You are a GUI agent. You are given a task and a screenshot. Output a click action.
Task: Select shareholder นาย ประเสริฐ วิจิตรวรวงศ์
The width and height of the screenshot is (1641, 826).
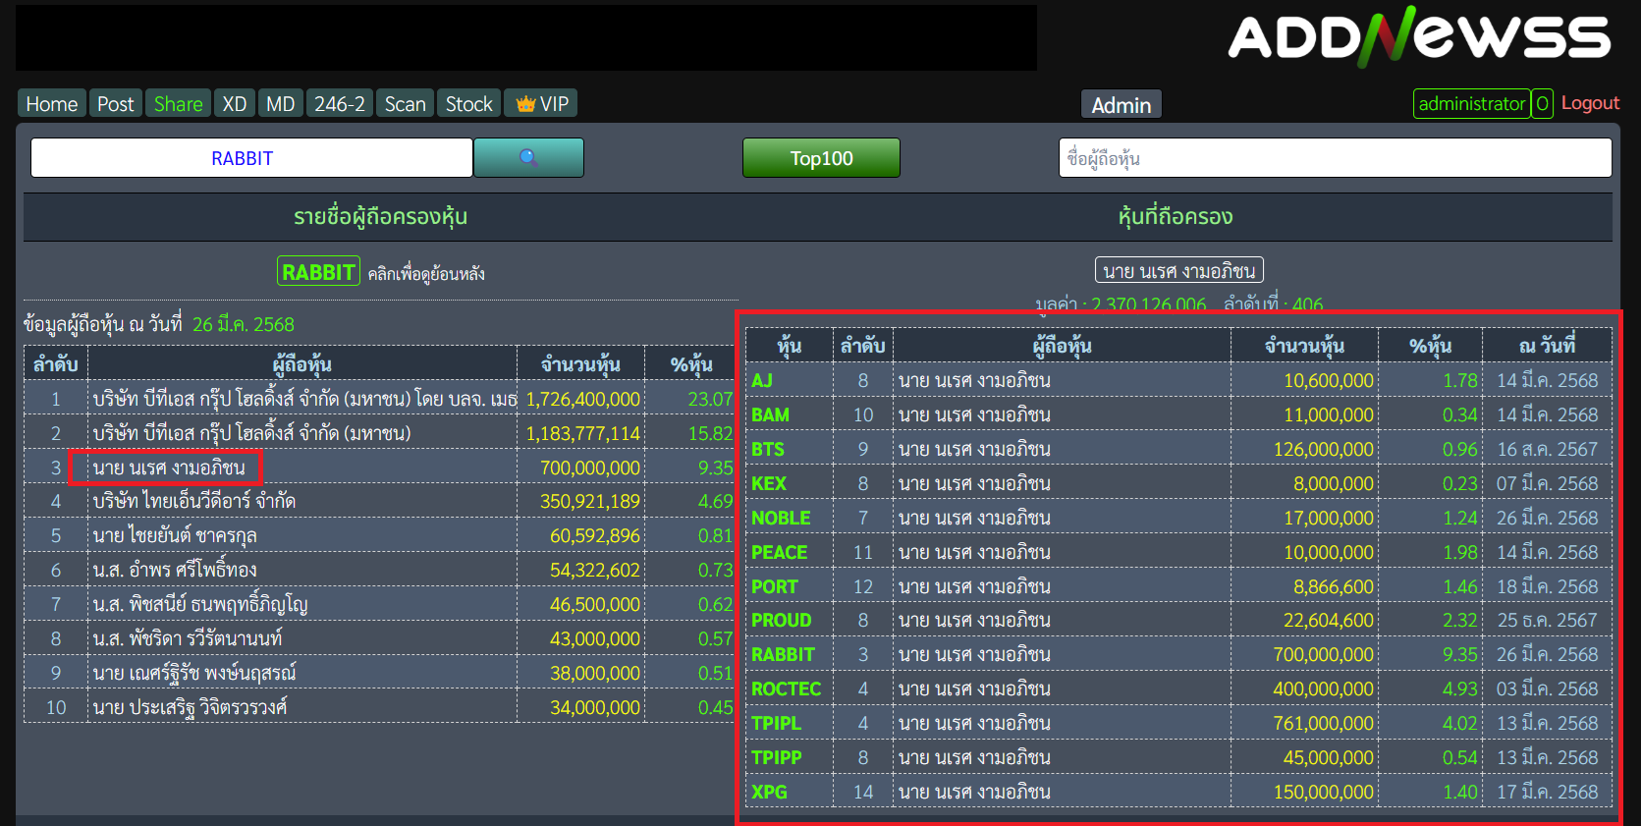coord(191,707)
